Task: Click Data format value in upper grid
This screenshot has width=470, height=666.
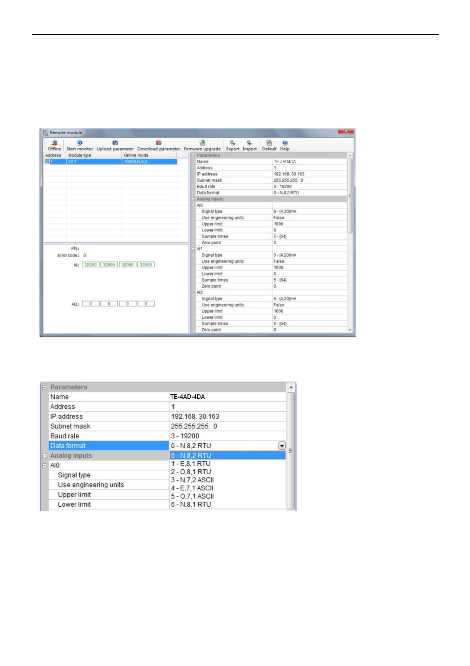Action: pos(310,193)
